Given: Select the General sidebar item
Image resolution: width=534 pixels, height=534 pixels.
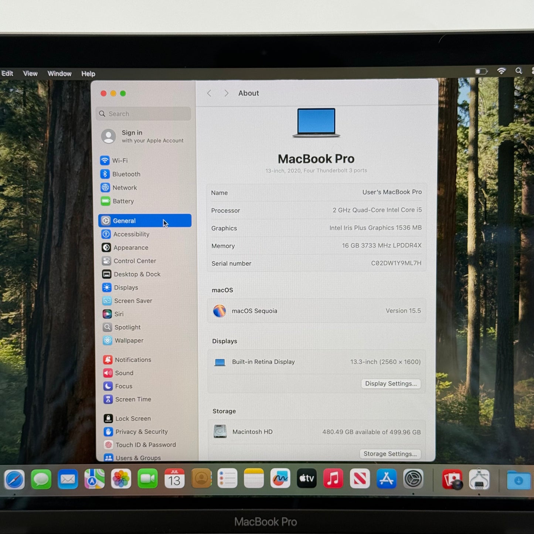Looking at the screenshot, I should pos(144,221).
